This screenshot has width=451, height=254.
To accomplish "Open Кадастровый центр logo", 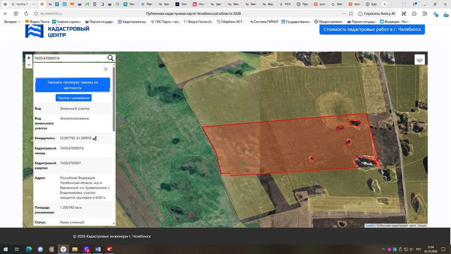I will point(57,32).
